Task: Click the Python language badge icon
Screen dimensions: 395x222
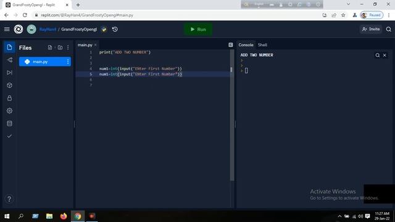Action: point(104,29)
